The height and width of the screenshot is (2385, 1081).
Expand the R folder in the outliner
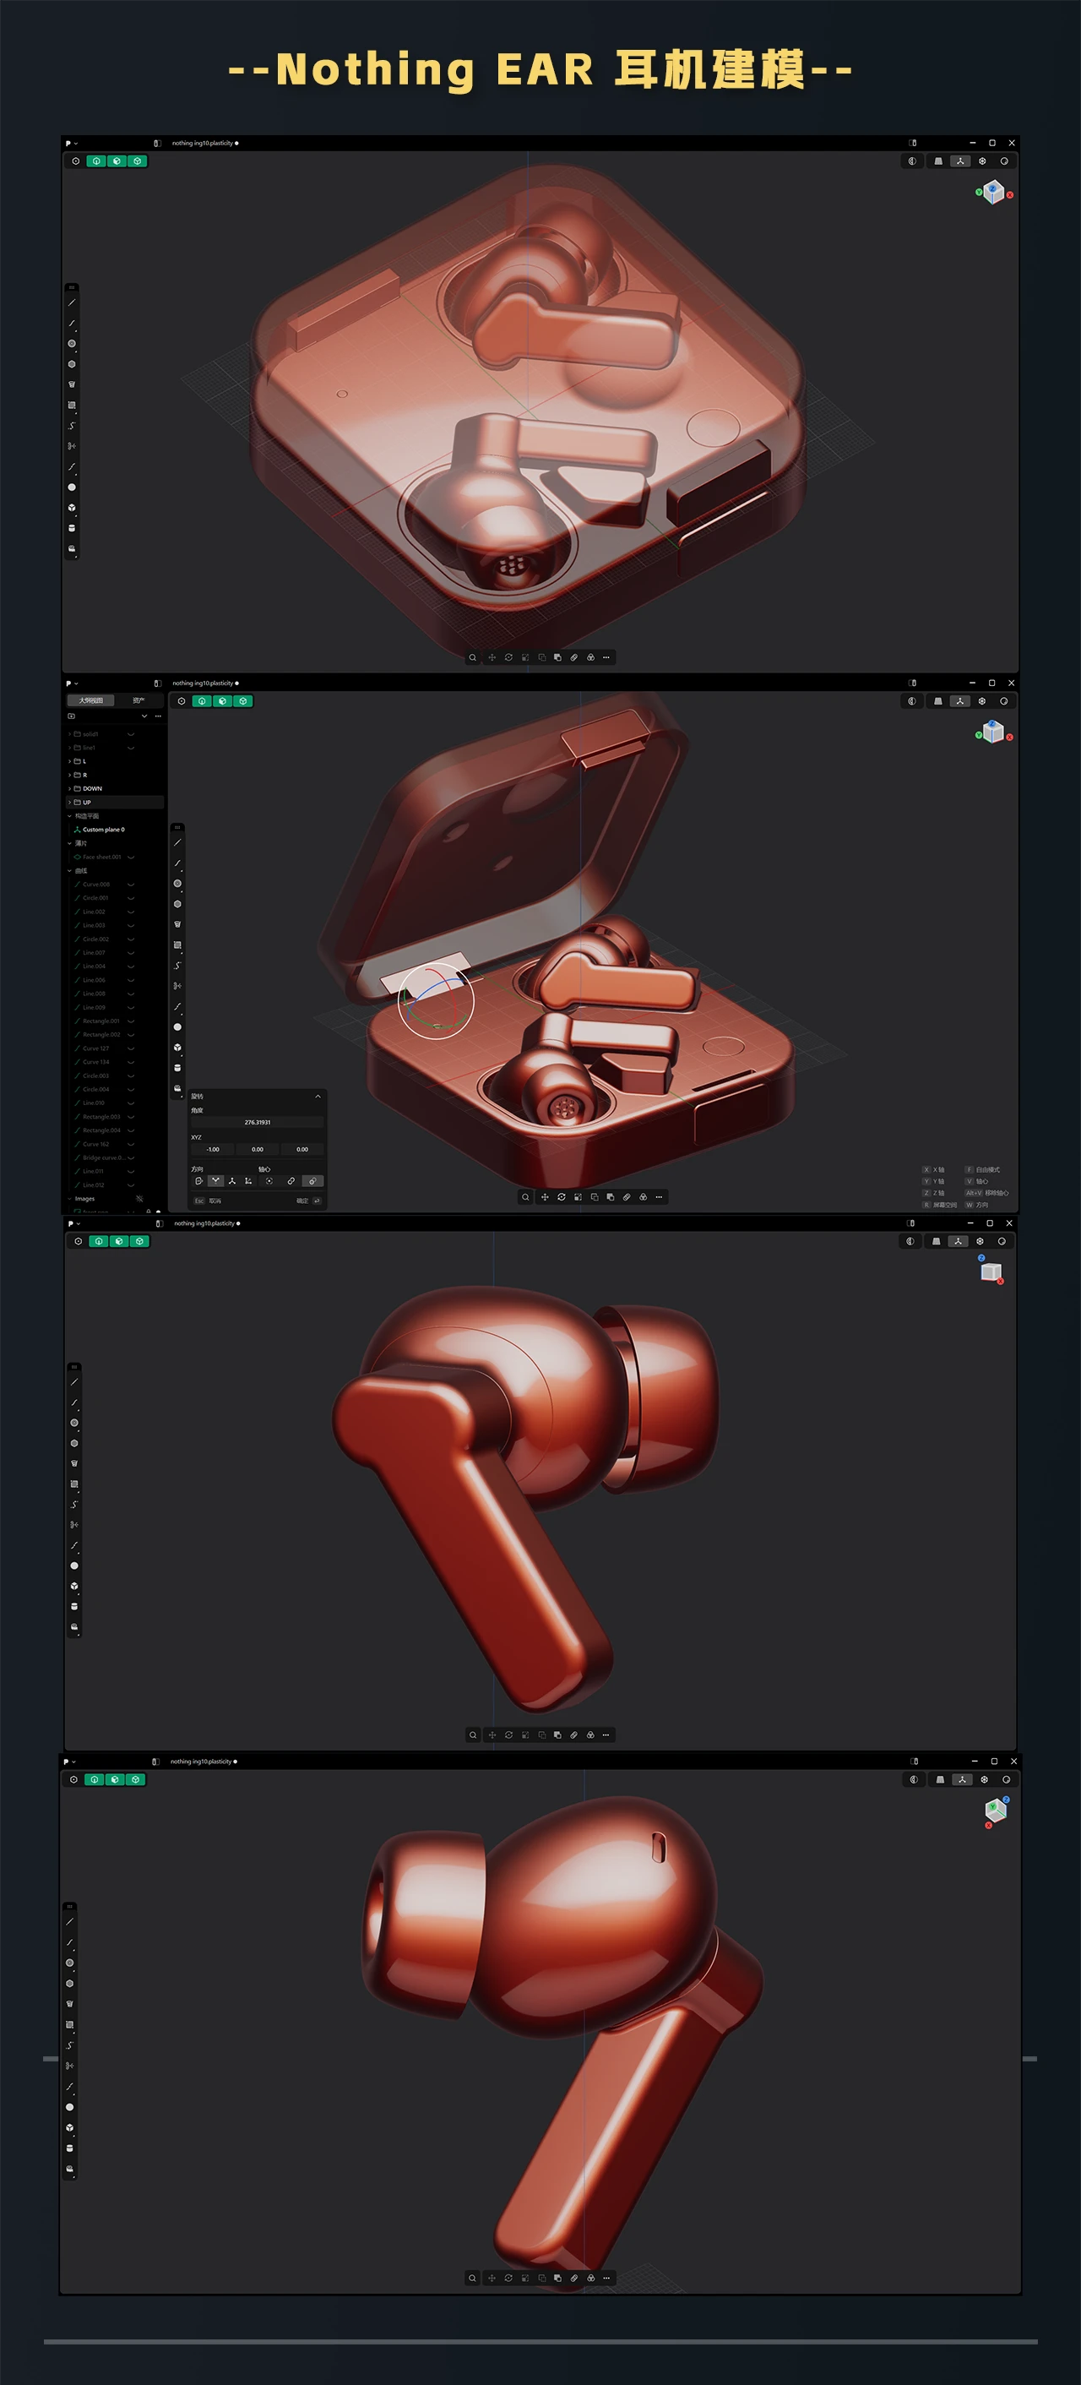(69, 775)
